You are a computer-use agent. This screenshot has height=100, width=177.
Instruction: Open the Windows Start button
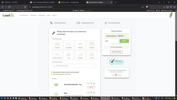(2, 98)
